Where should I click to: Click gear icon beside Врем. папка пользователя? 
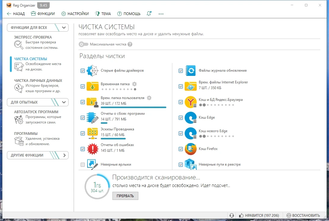[149, 98]
